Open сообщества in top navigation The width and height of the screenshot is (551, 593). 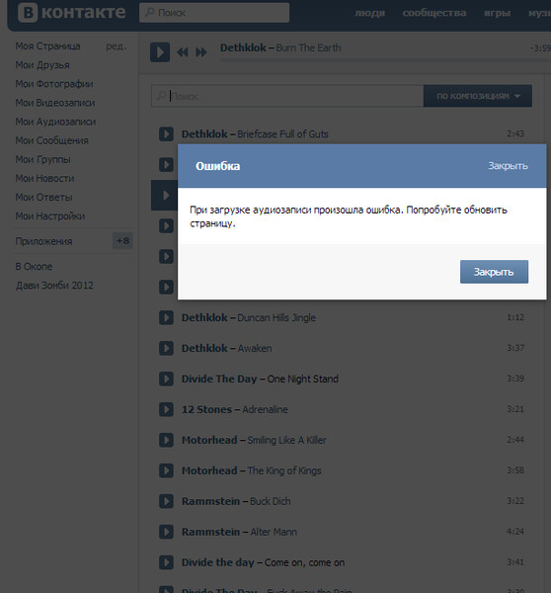click(x=434, y=13)
